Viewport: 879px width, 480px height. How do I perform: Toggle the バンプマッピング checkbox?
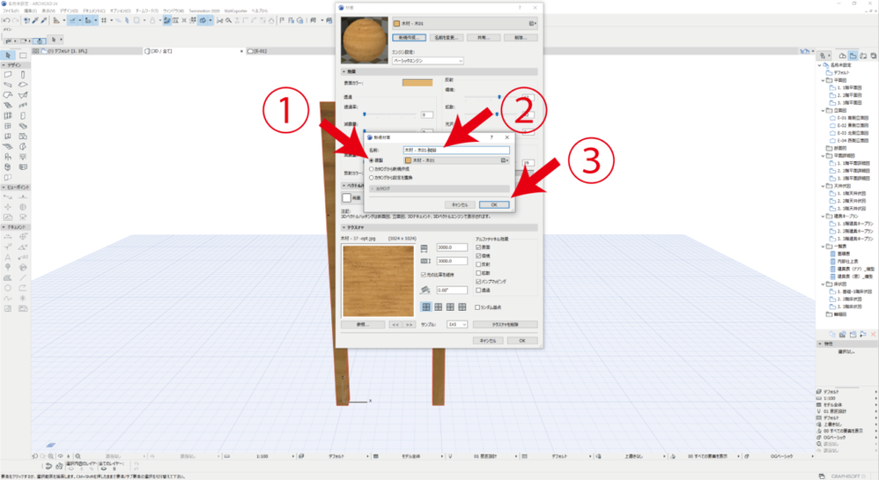coord(478,282)
